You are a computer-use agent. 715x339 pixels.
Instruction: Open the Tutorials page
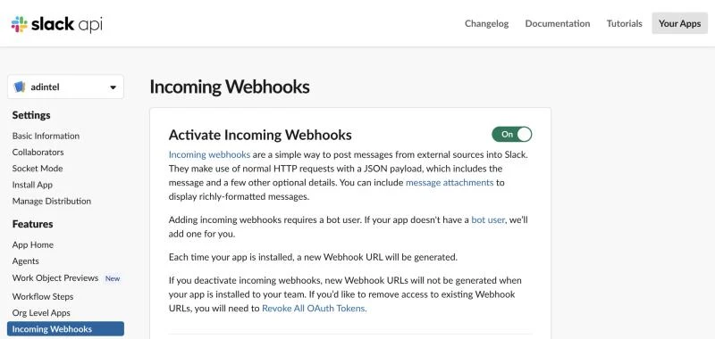coord(624,24)
